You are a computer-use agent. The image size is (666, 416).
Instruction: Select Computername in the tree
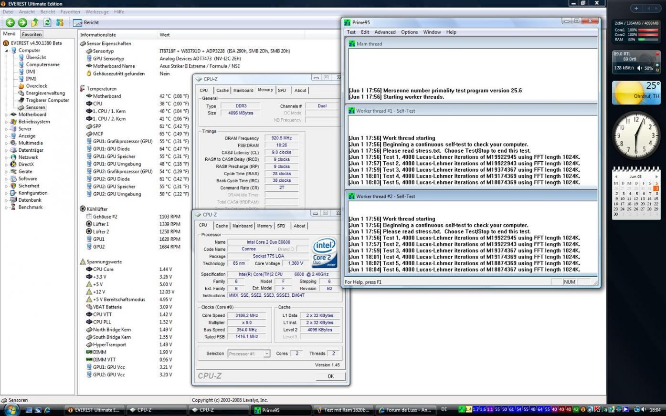pos(42,64)
